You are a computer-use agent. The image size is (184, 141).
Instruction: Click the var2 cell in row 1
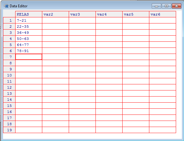tap(56, 20)
